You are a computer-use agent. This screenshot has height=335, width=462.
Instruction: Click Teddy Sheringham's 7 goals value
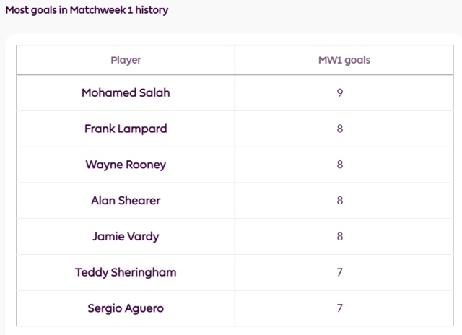coord(340,272)
